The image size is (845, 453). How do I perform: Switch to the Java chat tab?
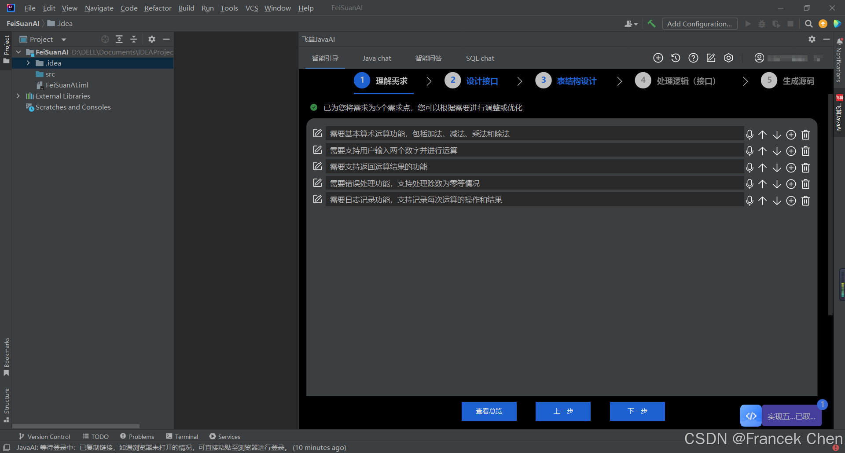point(377,58)
